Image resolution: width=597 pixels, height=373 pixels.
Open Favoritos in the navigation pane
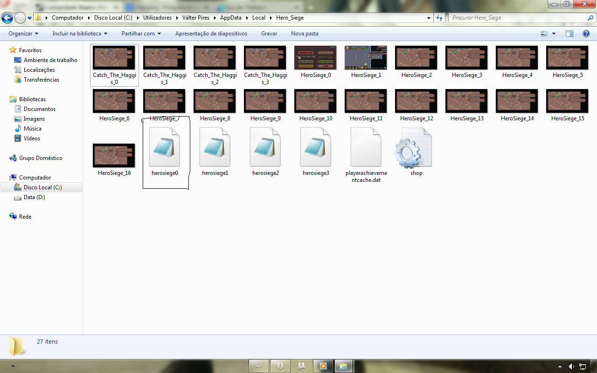pyautogui.click(x=30, y=50)
